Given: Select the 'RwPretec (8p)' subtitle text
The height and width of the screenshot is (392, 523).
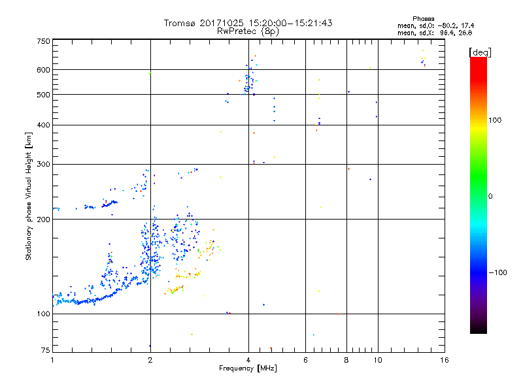Looking at the screenshot, I should click(x=248, y=31).
